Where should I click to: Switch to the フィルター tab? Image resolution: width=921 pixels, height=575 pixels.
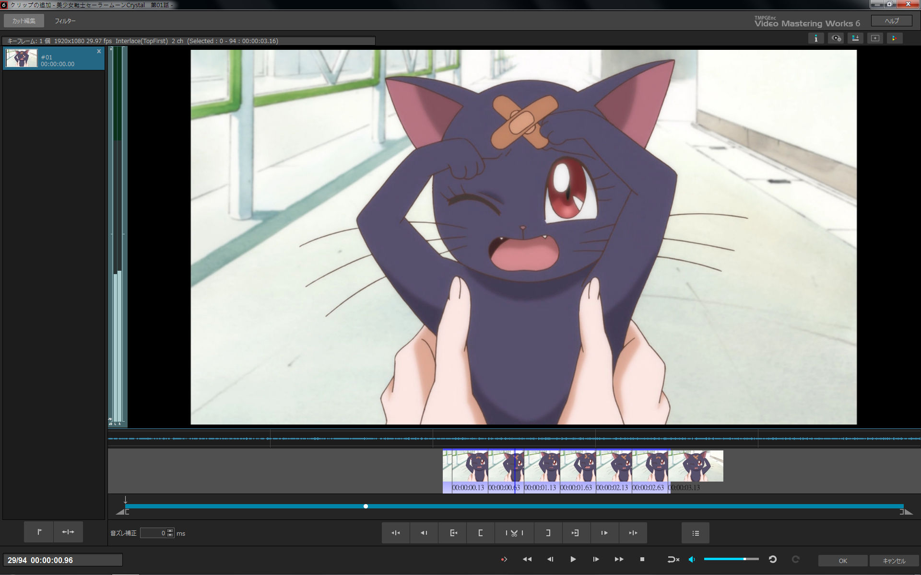tap(65, 21)
